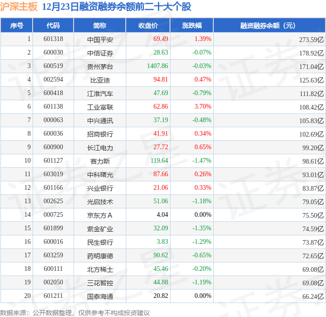The height and width of the screenshot is (317, 326).
Task: Select stock name 京东方A
Action: (100, 215)
